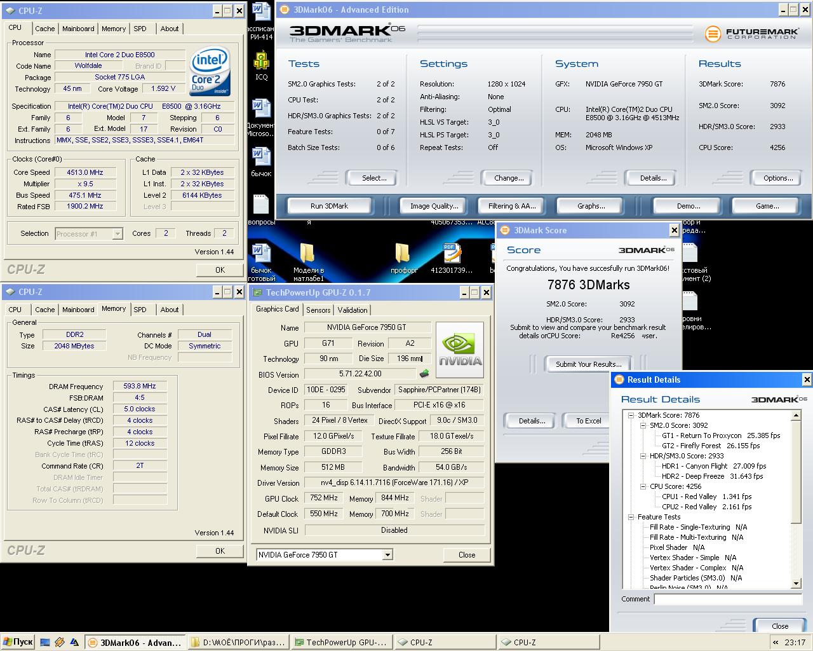Click the Result Details scrollbar up arrow
The width and height of the screenshot is (813, 651).
[796, 416]
